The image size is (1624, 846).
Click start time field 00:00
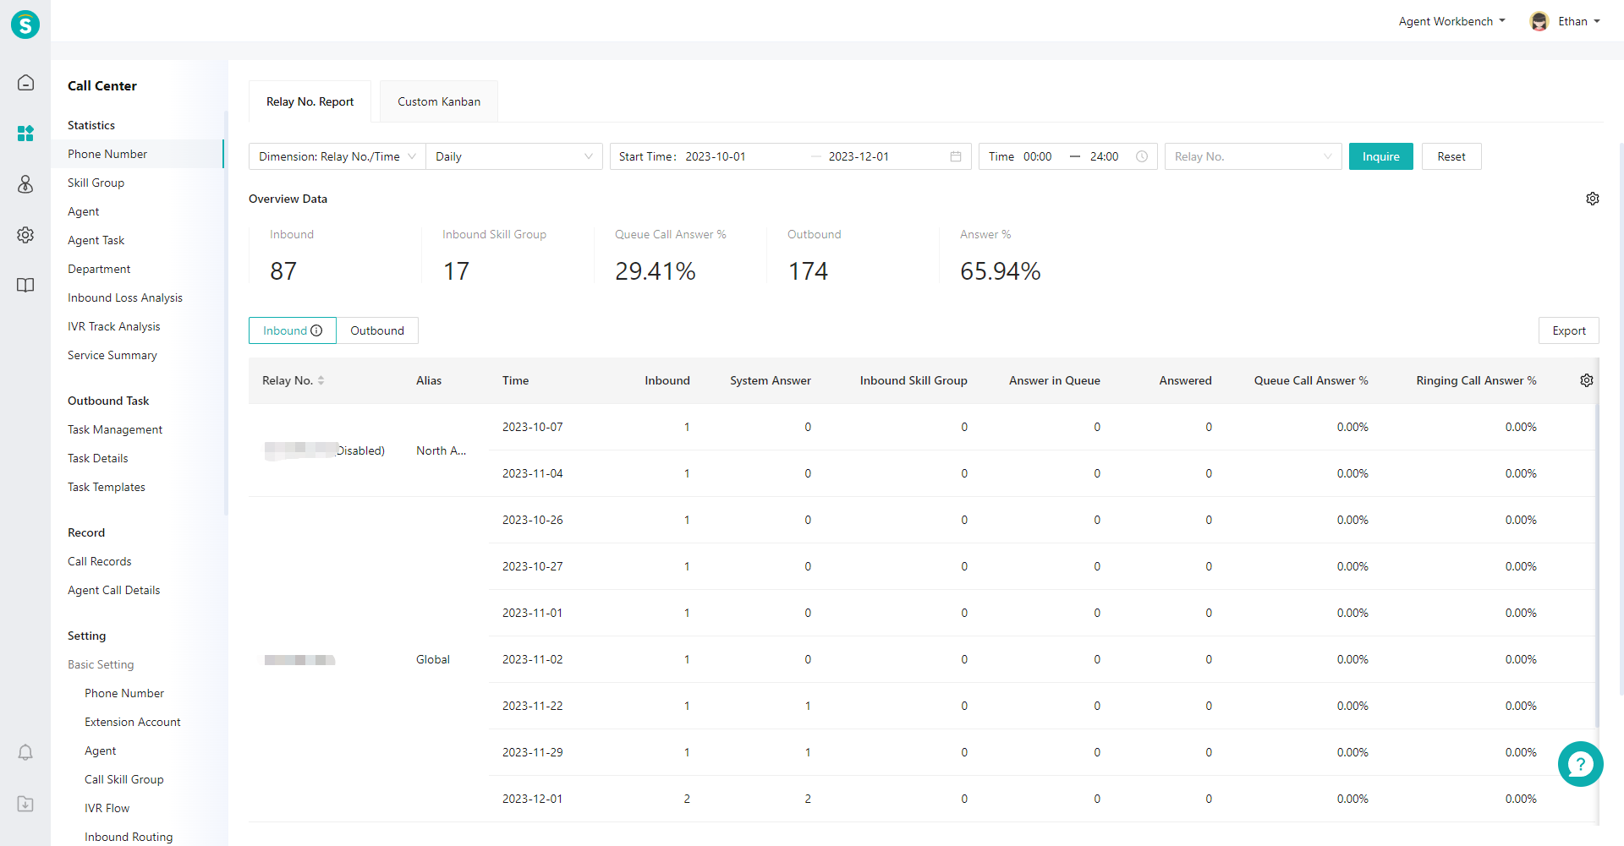[x=1038, y=156]
